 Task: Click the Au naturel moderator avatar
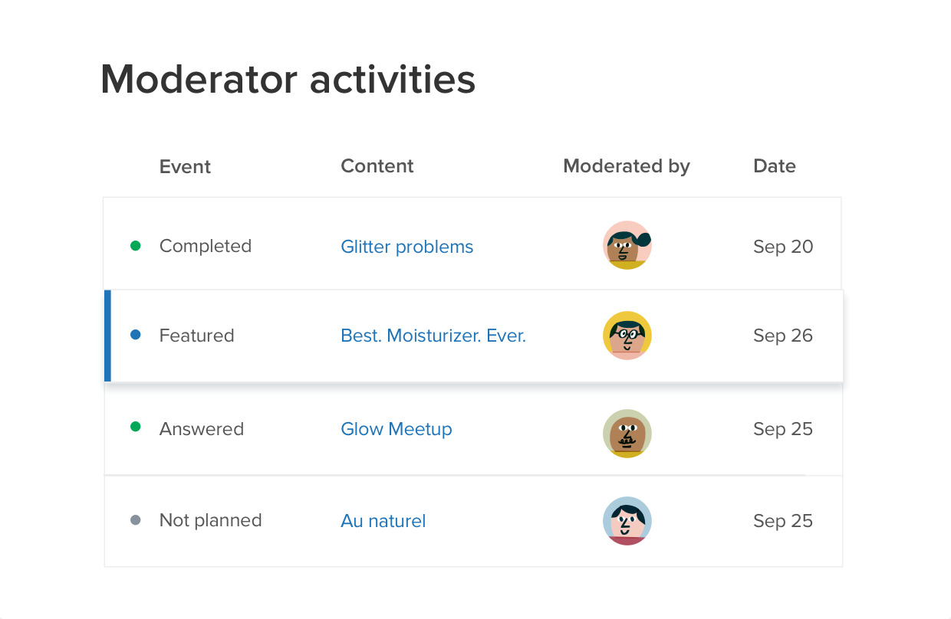tap(627, 521)
